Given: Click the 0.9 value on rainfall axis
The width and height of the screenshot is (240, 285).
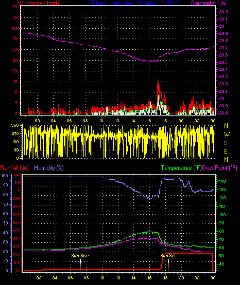Looking at the screenshot, I should coord(16,198).
